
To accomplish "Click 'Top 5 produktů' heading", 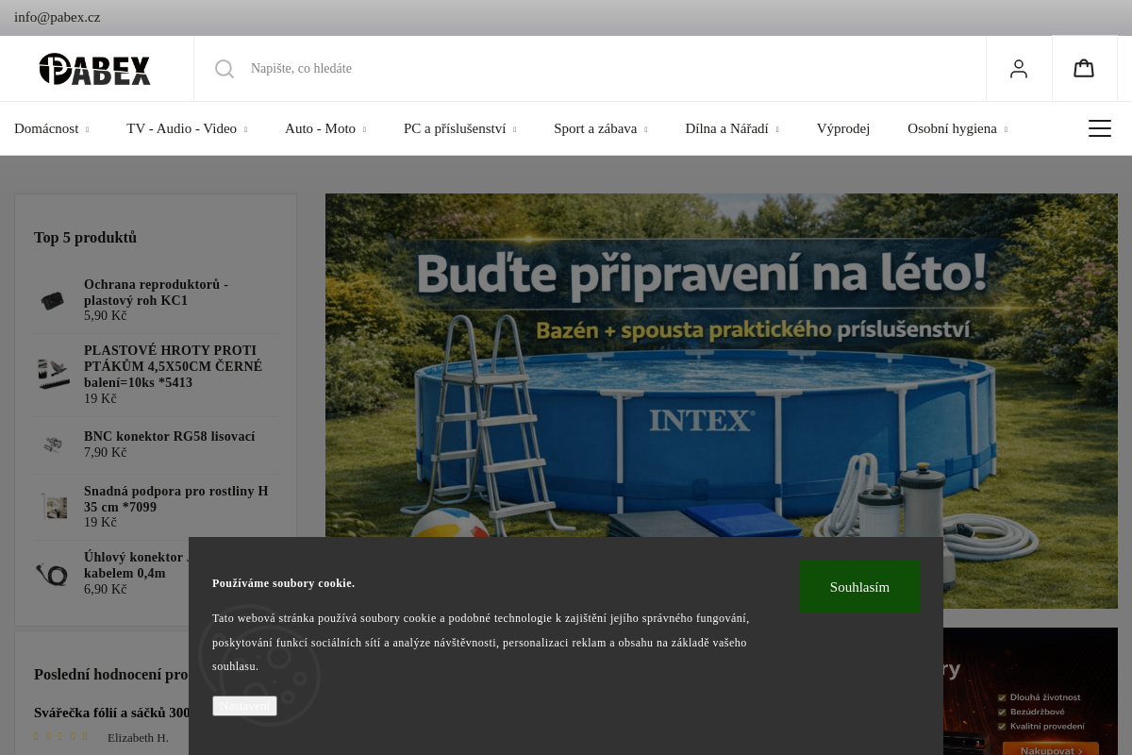I will [x=86, y=238].
